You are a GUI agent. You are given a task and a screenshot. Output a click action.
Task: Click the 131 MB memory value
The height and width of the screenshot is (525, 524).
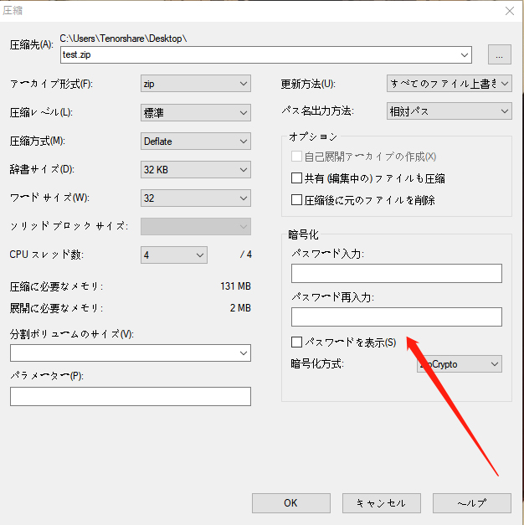[235, 286]
